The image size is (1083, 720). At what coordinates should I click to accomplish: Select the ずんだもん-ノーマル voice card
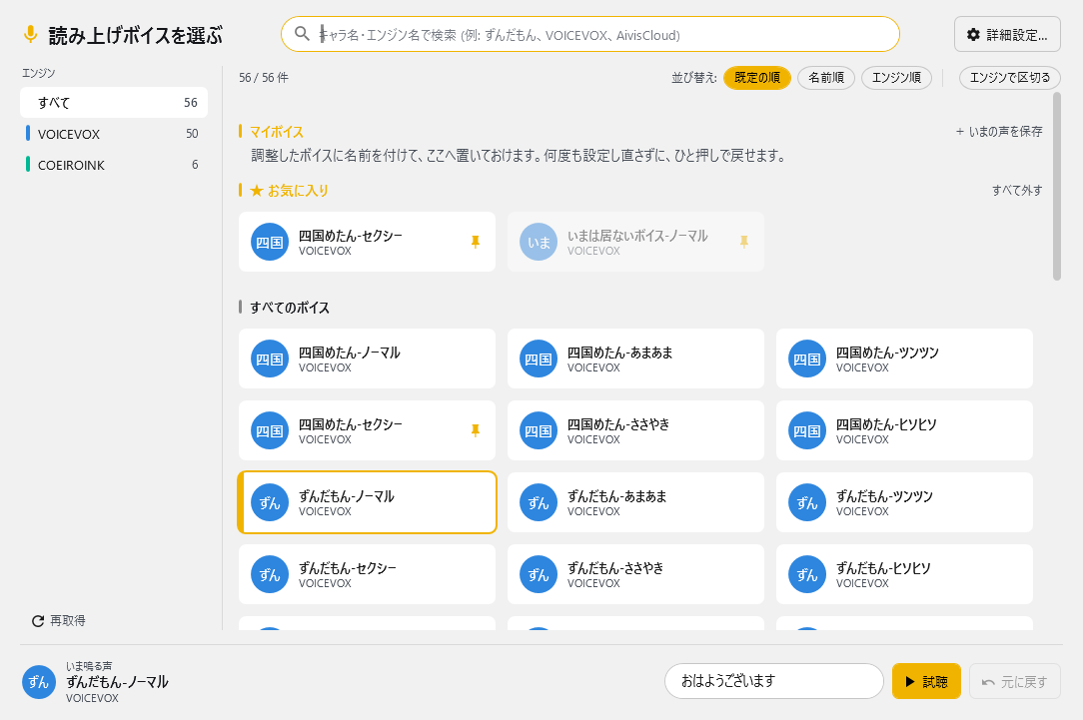(367, 502)
